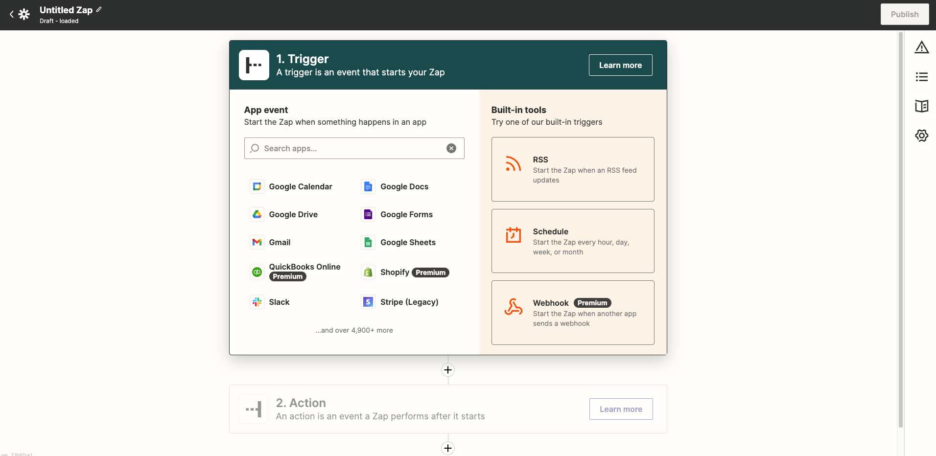Click the Publish button
The height and width of the screenshot is (456, 936).
(x=905, y=14)
